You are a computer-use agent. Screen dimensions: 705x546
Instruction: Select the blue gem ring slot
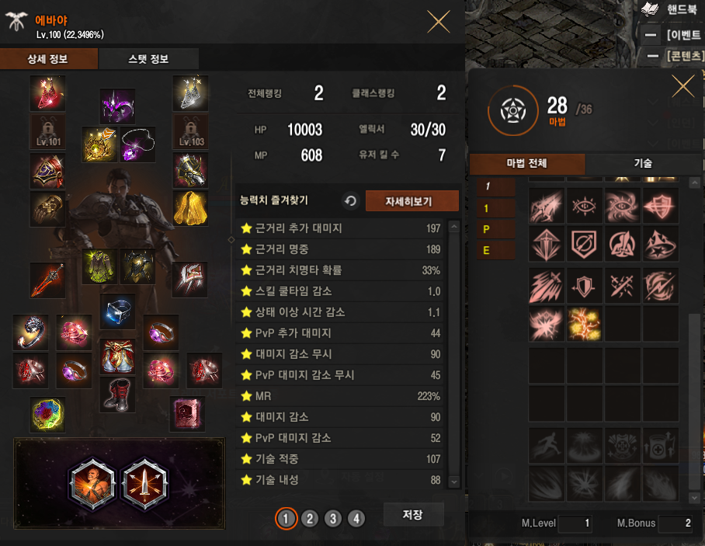tap(117, 311)
